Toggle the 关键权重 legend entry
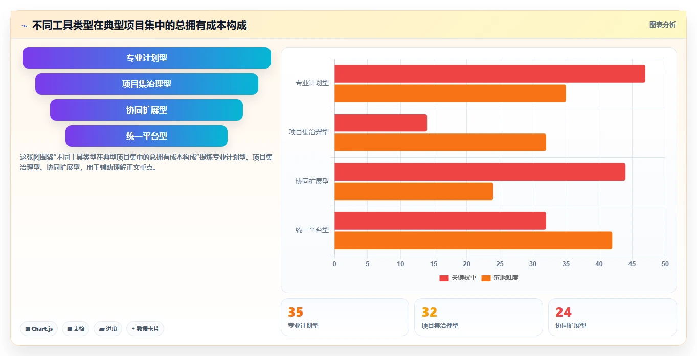 tap(458, 278)
